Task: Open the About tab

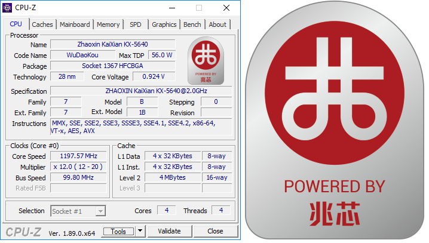Action: [217, 24]
